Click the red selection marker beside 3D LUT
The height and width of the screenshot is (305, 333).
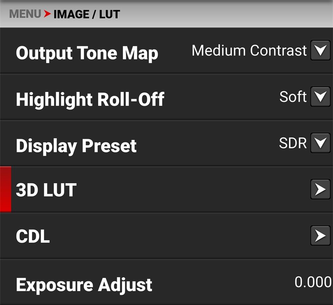[x=5, y=189]
